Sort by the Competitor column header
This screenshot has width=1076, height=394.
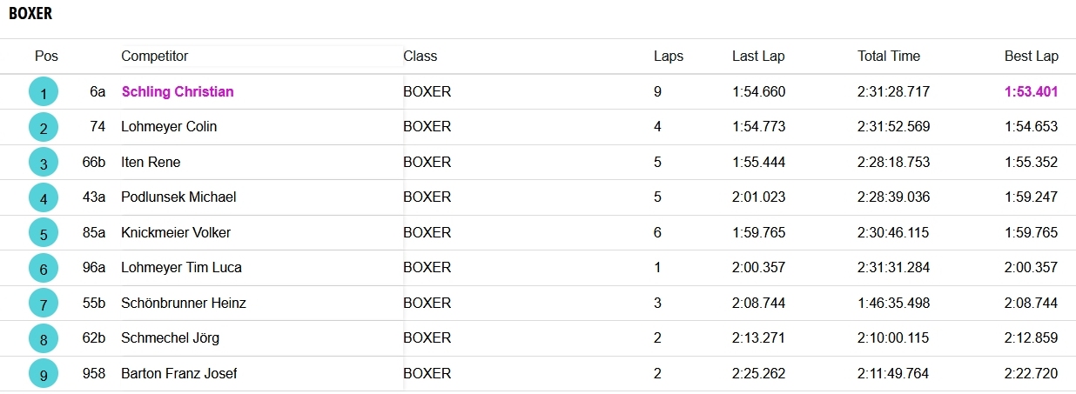pos(154,57)
